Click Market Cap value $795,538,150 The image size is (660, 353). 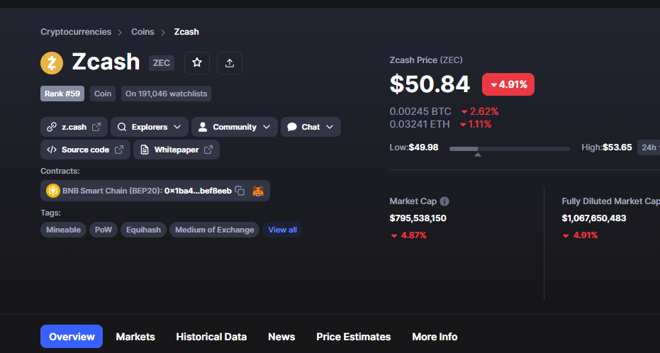pyautogui.click(x=418, y=218)
